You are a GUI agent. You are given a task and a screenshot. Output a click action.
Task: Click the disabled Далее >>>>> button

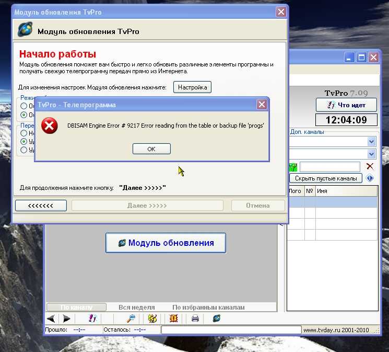pos(147,206)
